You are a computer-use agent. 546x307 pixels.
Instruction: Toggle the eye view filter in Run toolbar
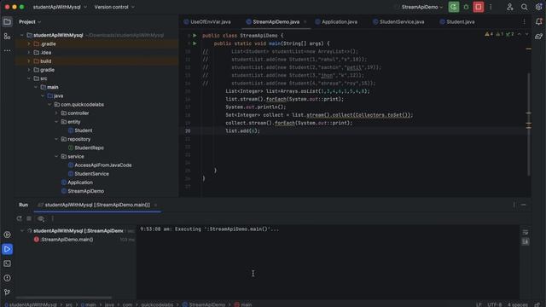(x=41, y=218)
